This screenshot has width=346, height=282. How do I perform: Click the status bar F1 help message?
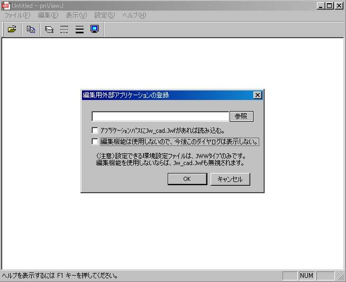tap(60, 276)
